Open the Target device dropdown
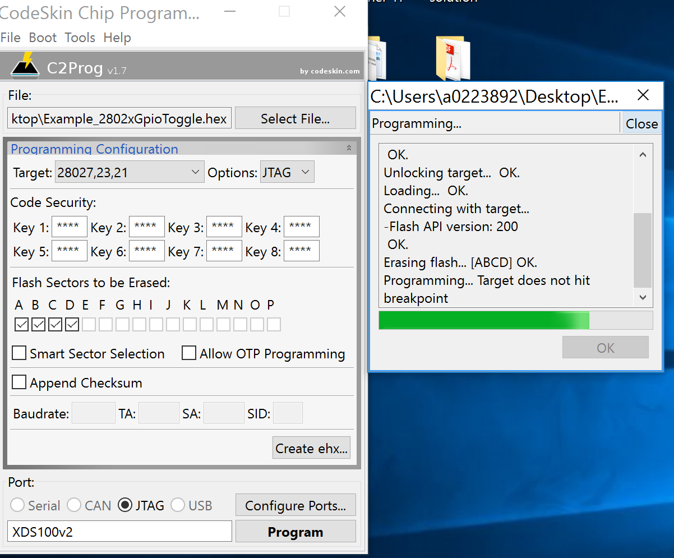The height and width of the screenshot is (558, 674). [x=130, y=172]
